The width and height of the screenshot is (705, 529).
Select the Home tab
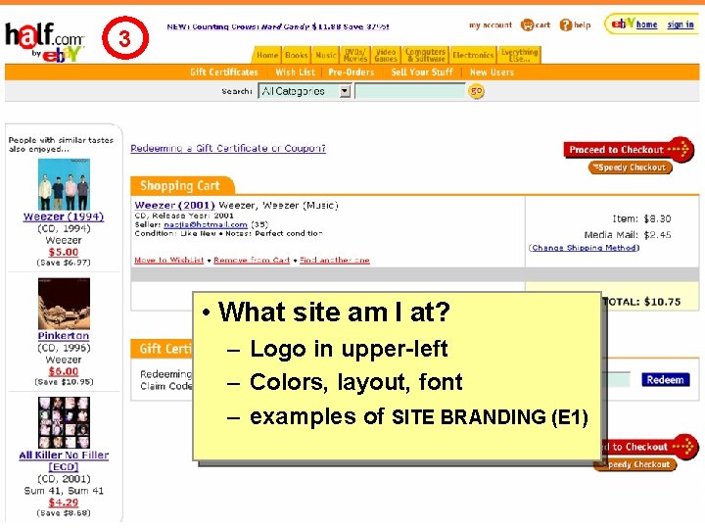tap(267, 55)
